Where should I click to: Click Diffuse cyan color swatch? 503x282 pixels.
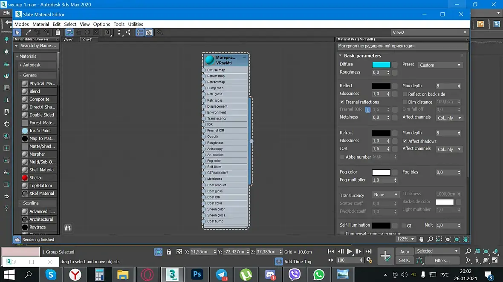(x=381, y=65)
